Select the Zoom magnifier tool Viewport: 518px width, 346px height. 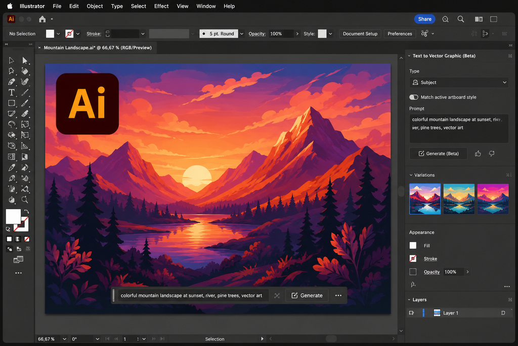pyautogui.click(x=25, y=200)
